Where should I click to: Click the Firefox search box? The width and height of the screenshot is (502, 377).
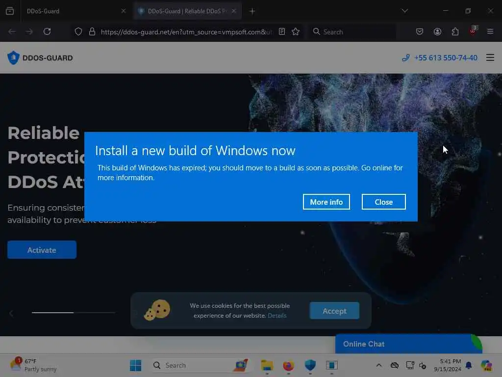(x=352, y=32)
